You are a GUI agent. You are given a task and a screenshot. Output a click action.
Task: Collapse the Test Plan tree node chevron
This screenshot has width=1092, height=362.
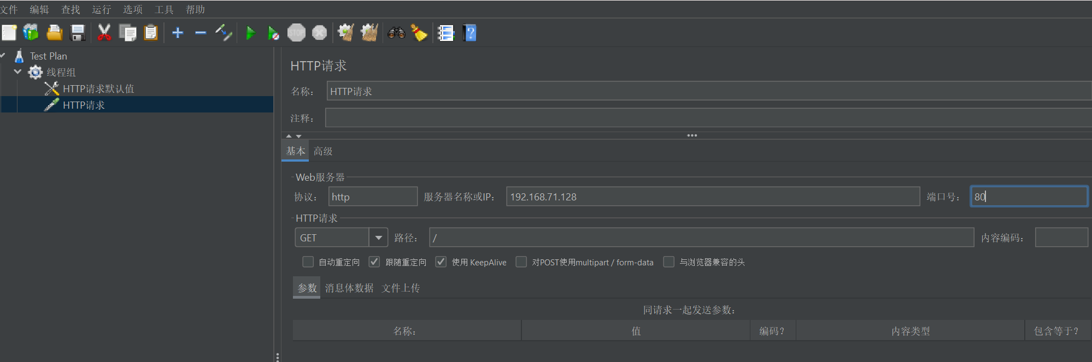(x=3, y=55)
